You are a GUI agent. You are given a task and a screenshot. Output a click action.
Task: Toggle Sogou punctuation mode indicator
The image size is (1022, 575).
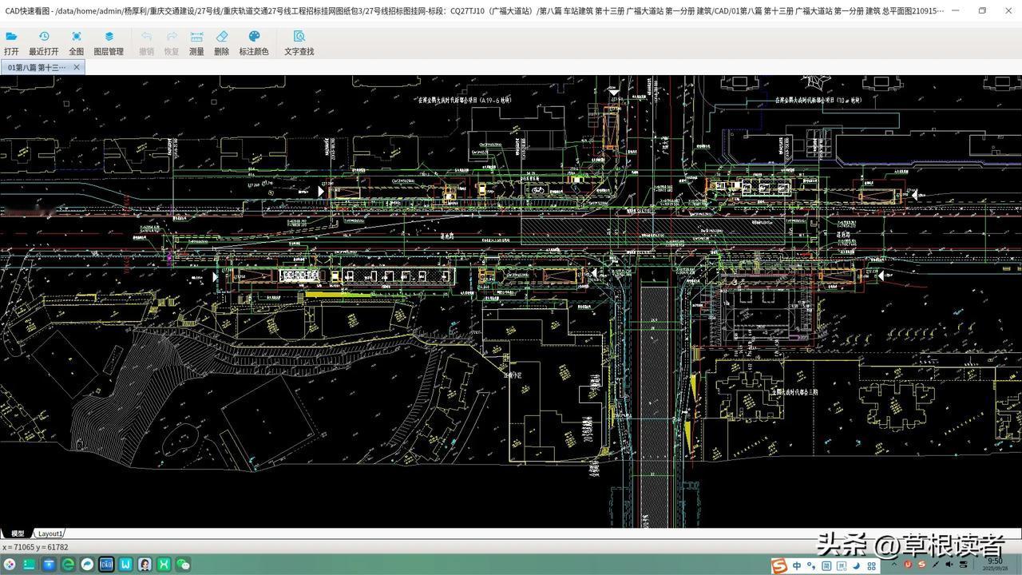tap(811, 565)
